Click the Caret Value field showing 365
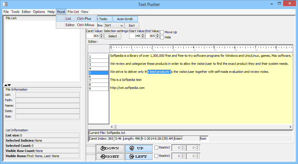The height and width of the screenshot is (164, 298). pos(93,36)
